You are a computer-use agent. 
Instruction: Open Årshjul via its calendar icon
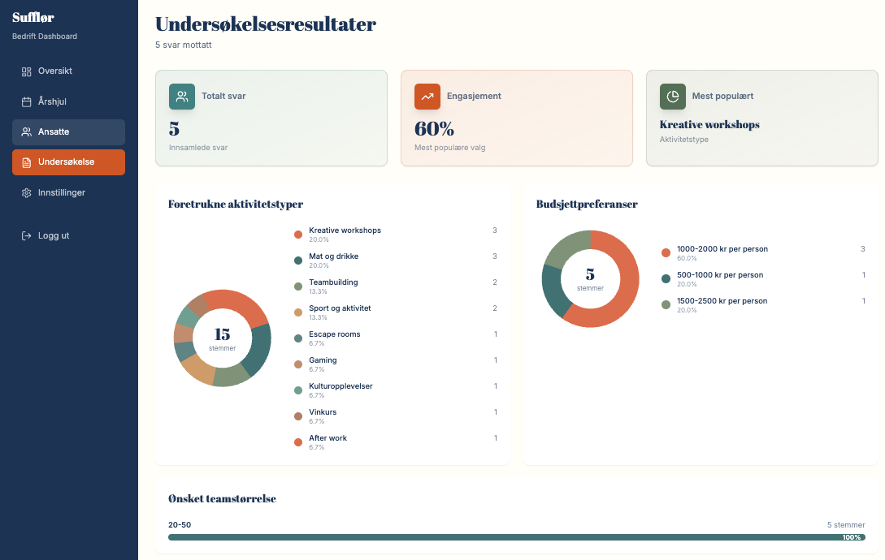pos(25,101)
